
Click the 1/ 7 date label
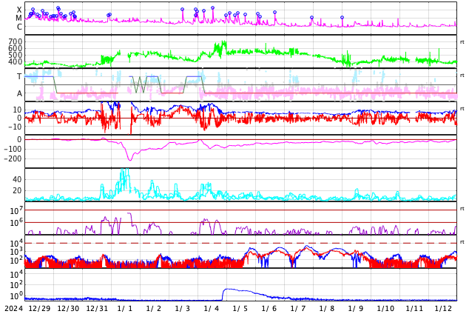pyautogui.click(x=298, y=308)
